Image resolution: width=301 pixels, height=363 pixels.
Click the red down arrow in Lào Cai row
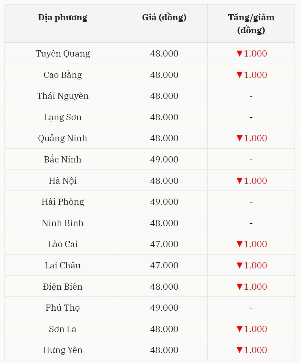tap(239, 244)
